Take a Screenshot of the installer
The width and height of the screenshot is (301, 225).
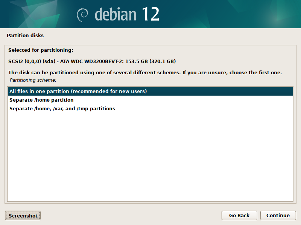[23, 216]
